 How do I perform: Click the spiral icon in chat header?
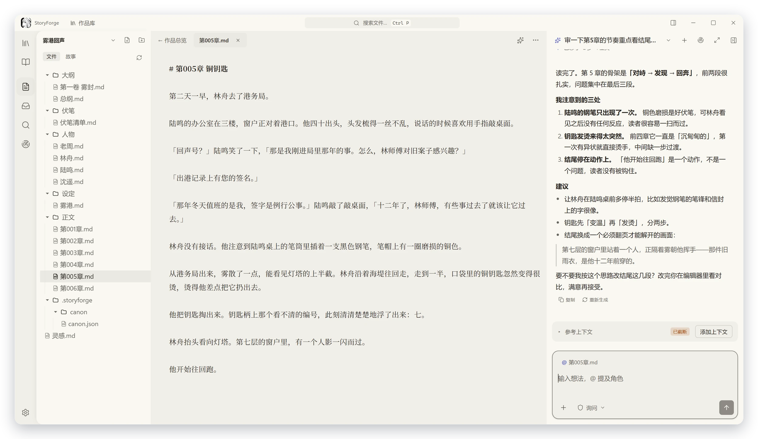coord(700,40)
